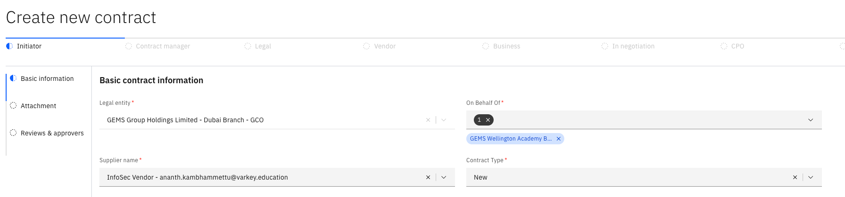Click the Business step circle icon
The width and height of the screenshot is (845, 197).
(x=486, y=46)
